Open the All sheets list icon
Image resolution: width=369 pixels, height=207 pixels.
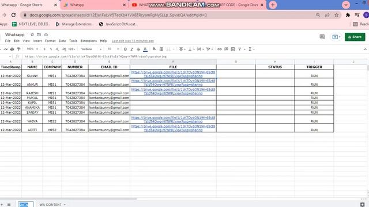pyautogui.click(x=9, y=205)
